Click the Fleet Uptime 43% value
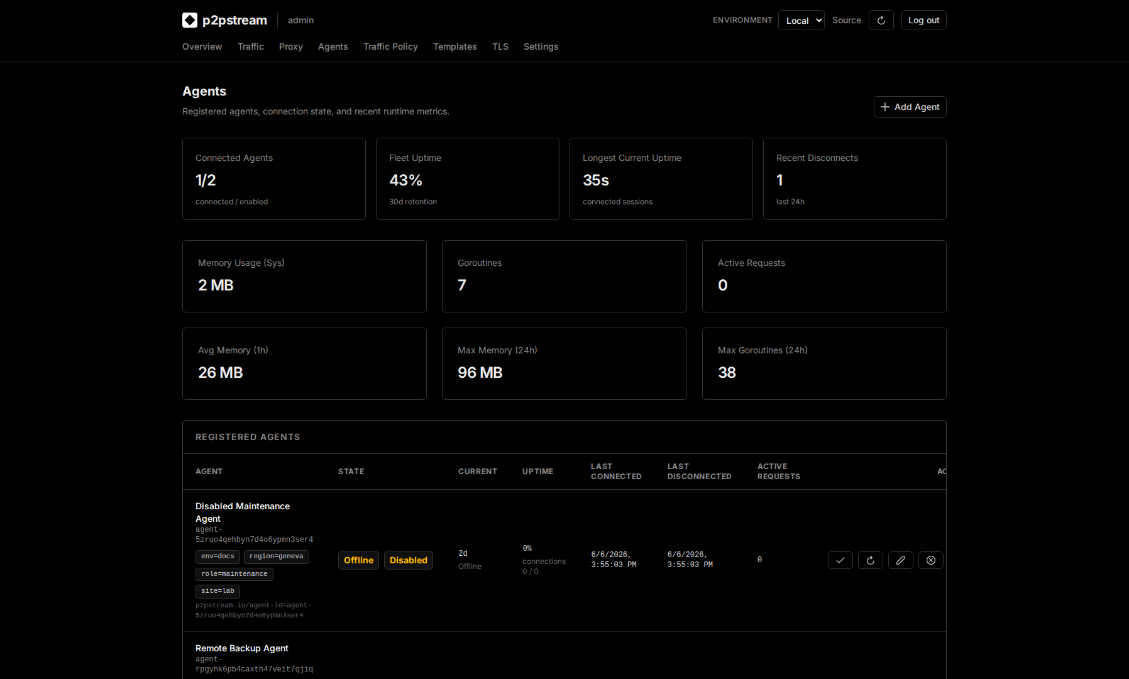 (405, 180)
